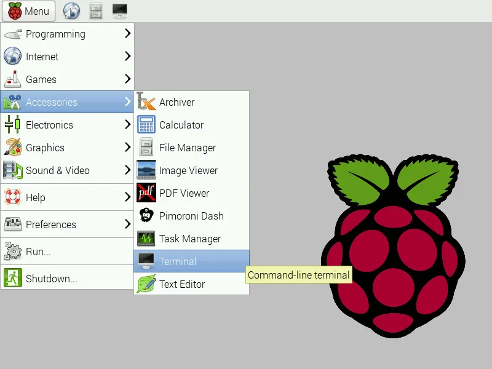Click the Calculator icon

[x=146, y=125]
